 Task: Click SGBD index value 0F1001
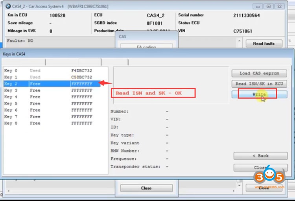pyautogui.click(x=155, y=23)
